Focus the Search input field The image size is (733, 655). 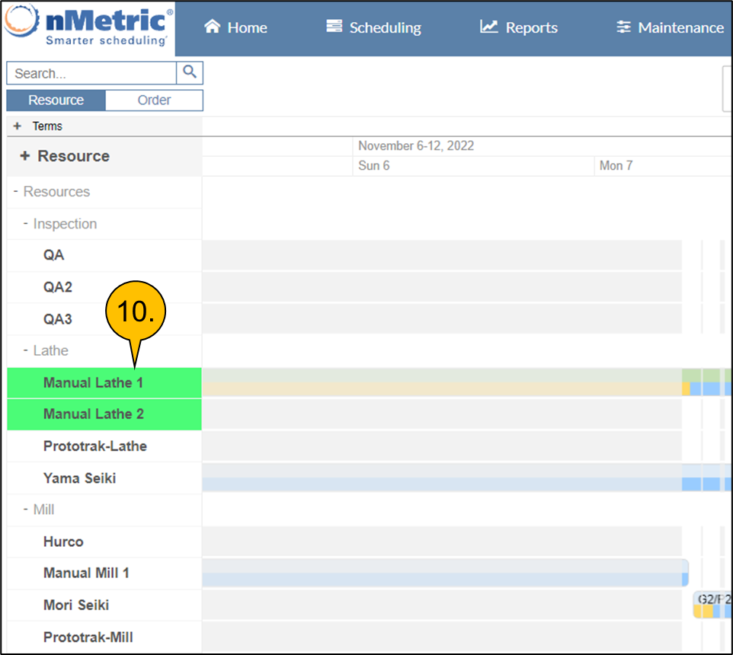tap(91, 73)
